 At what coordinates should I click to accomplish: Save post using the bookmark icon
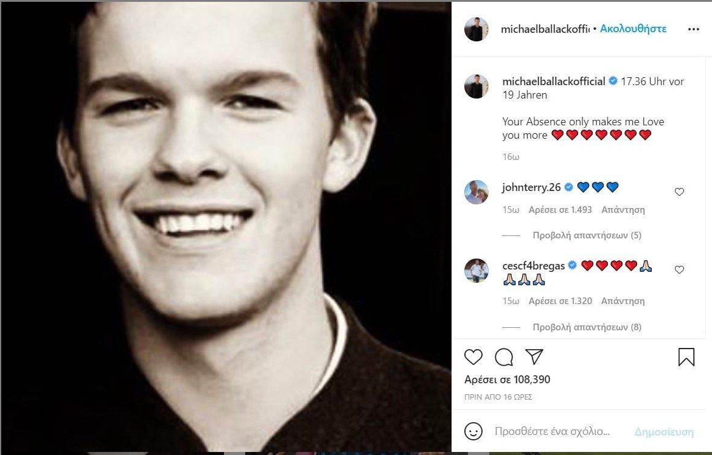pos(686,356)
